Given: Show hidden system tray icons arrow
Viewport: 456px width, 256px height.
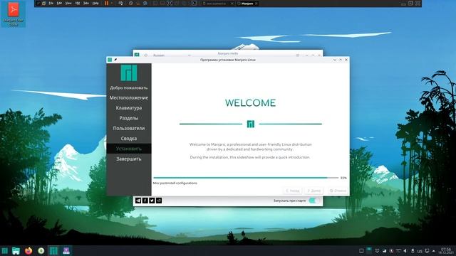Looking at the screenshot, I should [x=434, y=251].
